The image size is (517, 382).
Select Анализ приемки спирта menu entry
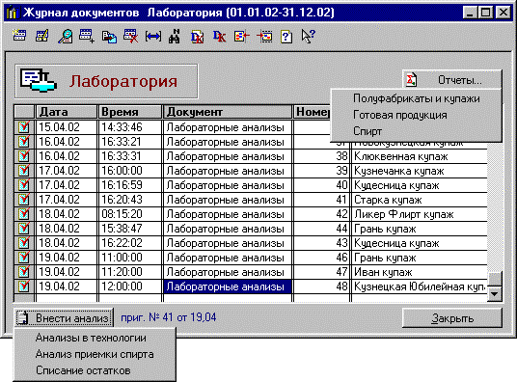pyautogui.click(x=95, y=354)
